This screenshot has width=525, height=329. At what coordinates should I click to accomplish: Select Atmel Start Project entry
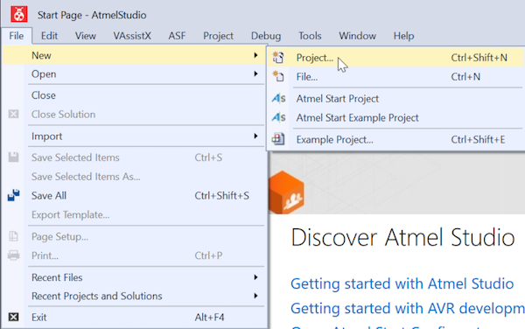pos(395,98)
